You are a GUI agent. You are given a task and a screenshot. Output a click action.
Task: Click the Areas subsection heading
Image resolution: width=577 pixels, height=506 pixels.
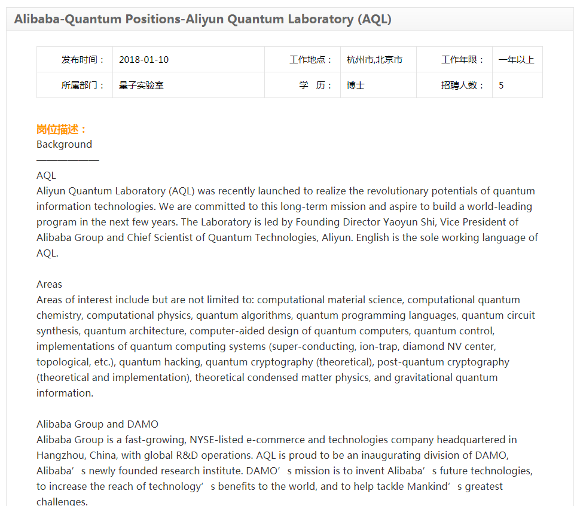click(49, 284)
